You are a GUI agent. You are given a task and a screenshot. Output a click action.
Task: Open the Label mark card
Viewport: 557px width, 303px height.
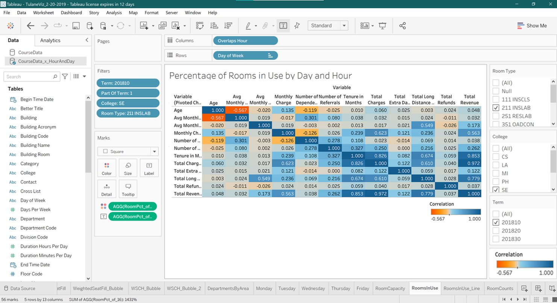pos(149,168)
